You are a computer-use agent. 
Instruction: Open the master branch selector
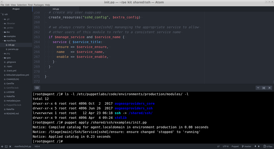[x=247, y=146]
